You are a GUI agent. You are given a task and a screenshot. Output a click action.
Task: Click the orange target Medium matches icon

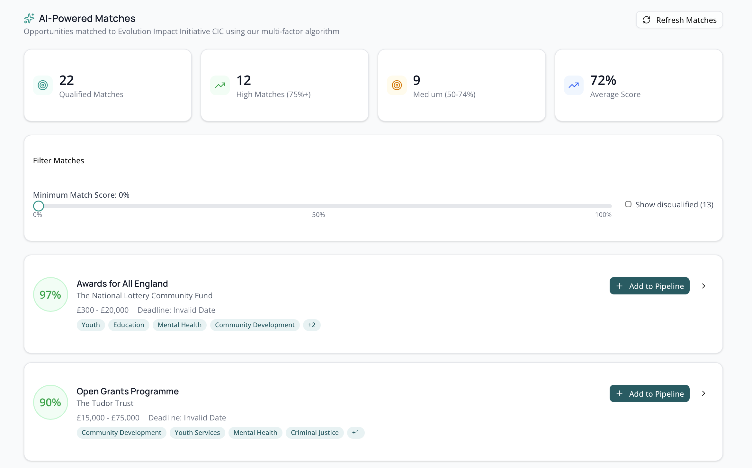[397, 85]
